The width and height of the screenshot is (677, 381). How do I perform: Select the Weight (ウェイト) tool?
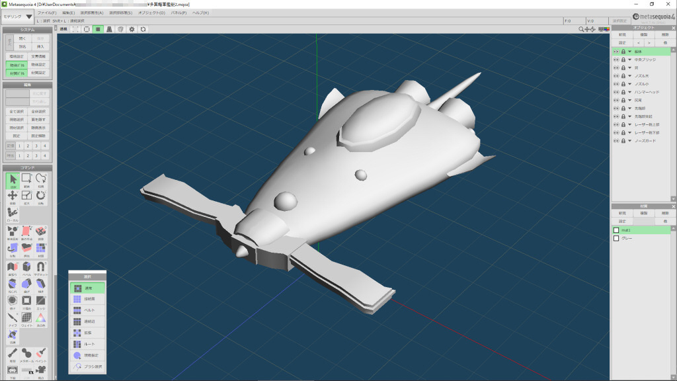(x=26, y=319)
